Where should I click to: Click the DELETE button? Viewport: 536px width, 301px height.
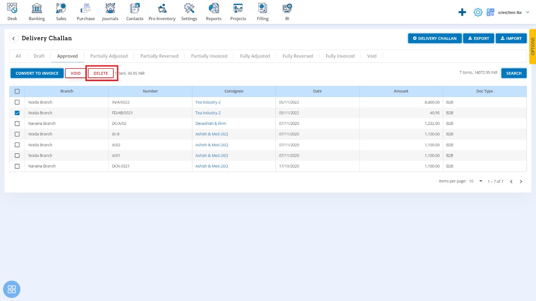(x=101, y=73)
